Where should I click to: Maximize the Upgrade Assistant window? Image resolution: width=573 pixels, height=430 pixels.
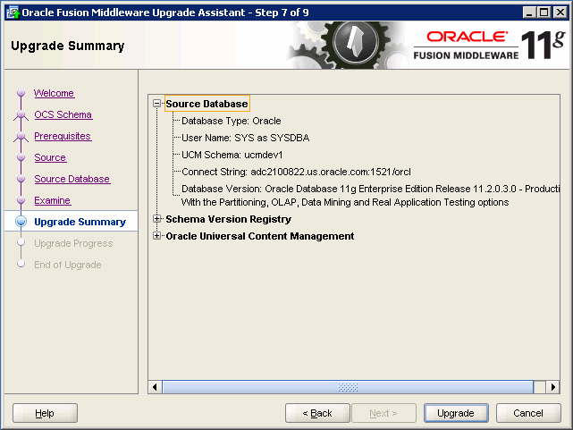[544, 13]
